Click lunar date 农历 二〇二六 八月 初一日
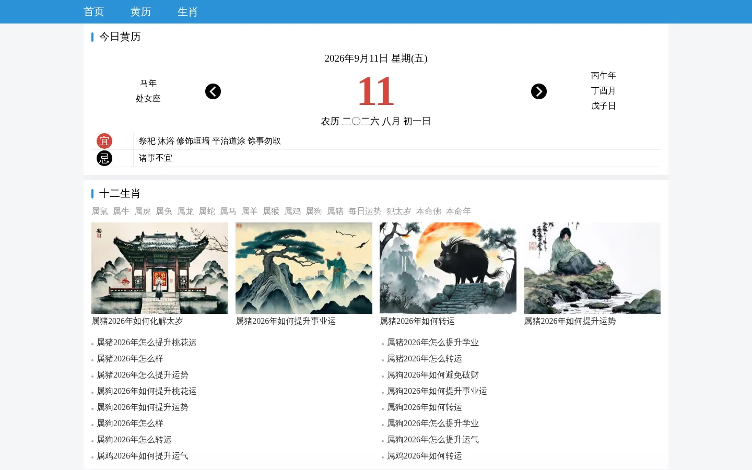Screen dimensions: 752x470 click(x=376, y=121)
